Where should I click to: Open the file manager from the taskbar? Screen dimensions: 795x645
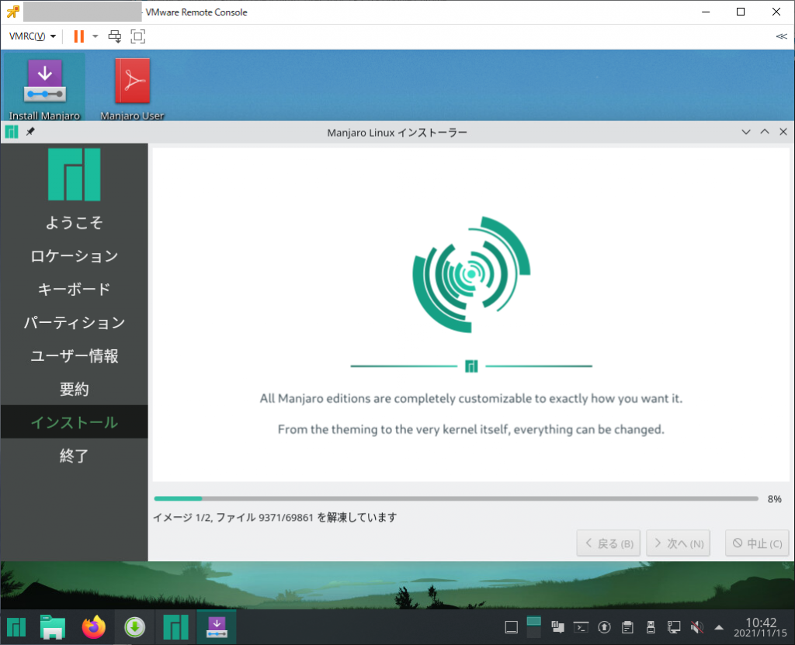(x=53, y=627)
